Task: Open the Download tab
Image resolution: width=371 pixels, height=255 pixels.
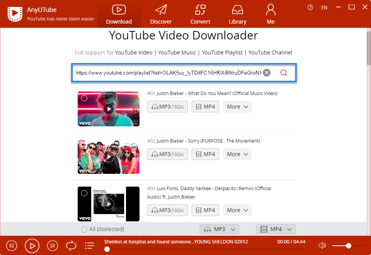Action: click(119, 14)
